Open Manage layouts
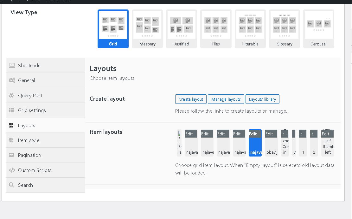 coord(226,99)
